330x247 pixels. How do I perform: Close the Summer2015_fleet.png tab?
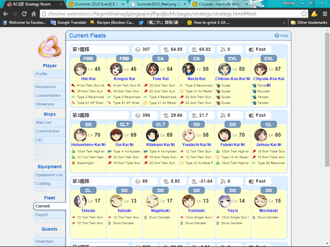point(185,4)
